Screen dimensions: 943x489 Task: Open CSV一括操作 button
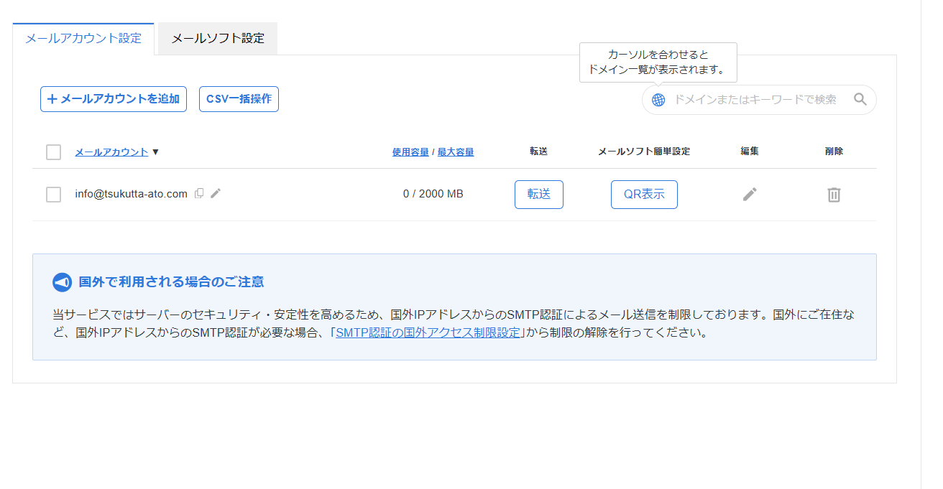click(x=239, y=99)
